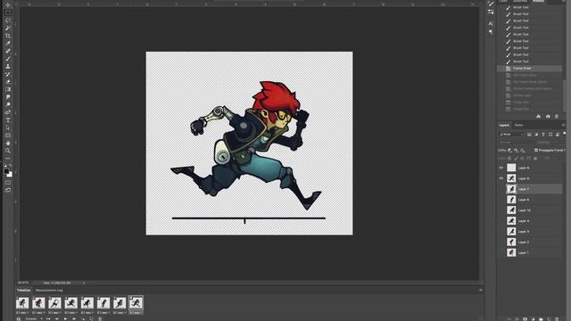The width and height of the screenshot is (571, 321).
Task: Go to previous frame button
Action: pos(57,319)
